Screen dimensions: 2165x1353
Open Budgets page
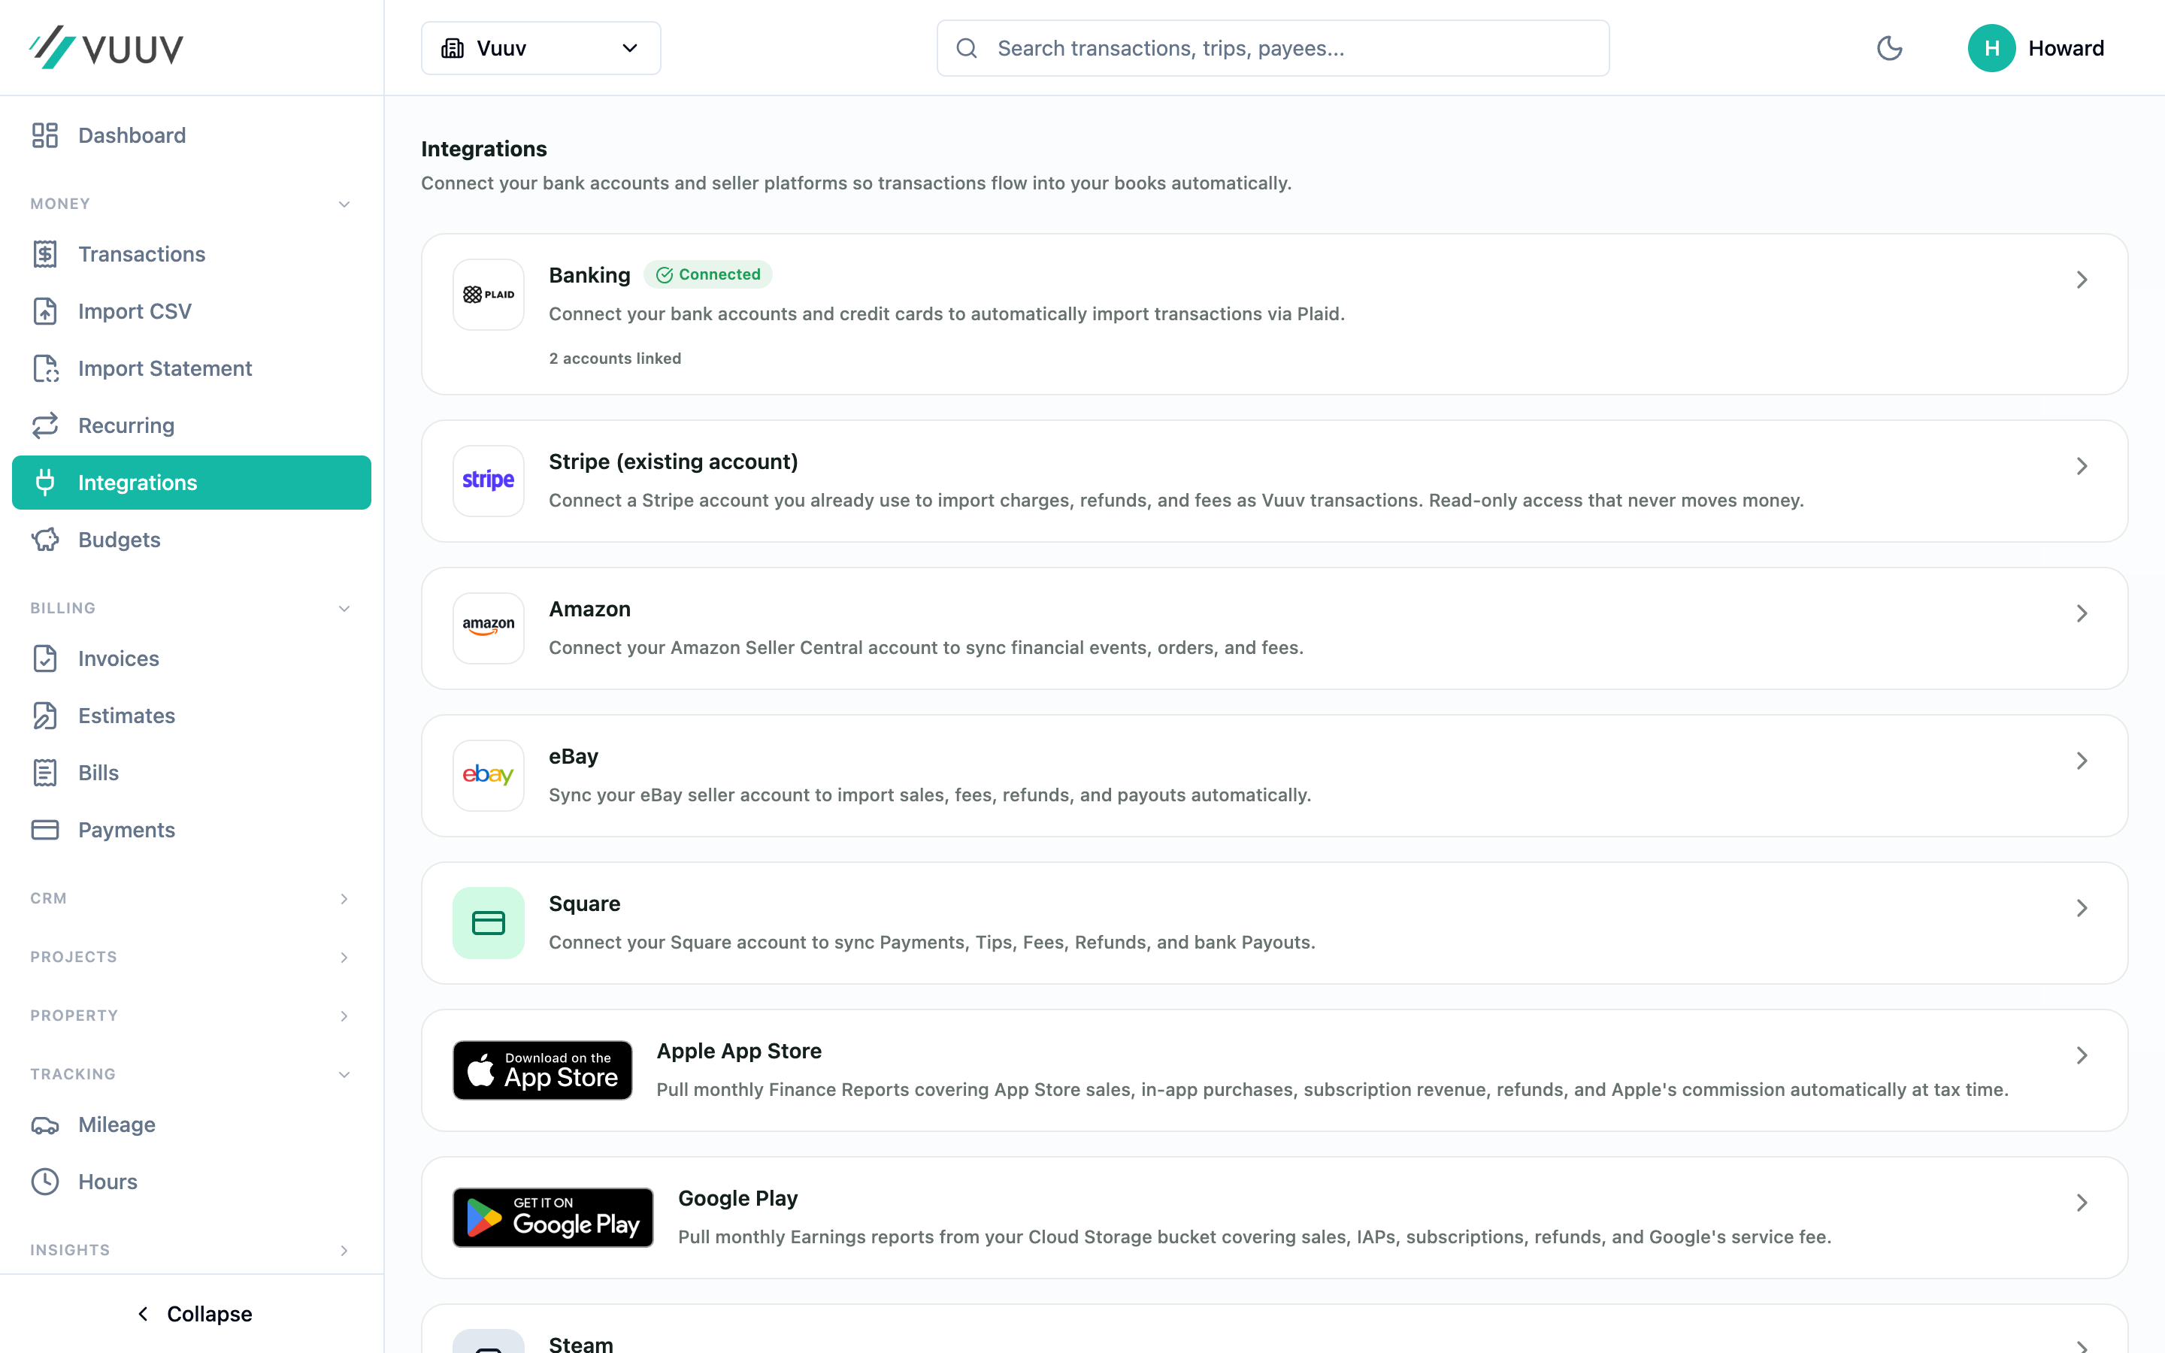192,540
